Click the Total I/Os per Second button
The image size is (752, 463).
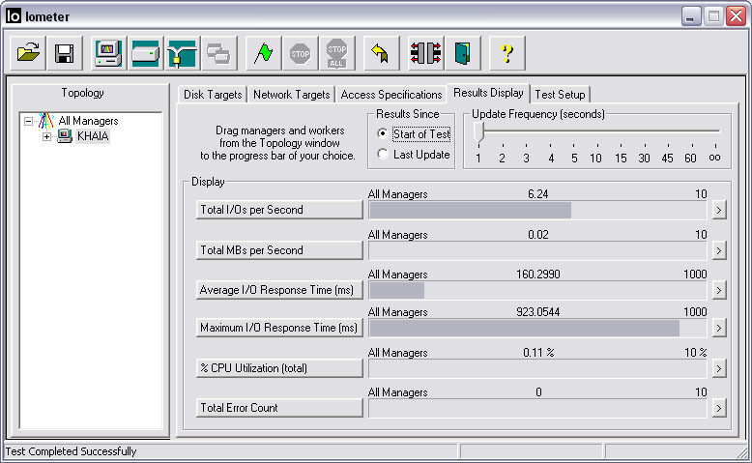click(x=279, y=210)
